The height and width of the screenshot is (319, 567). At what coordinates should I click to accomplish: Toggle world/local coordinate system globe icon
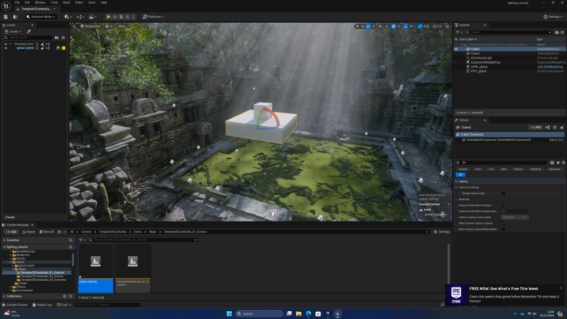[x=380, y=27]
